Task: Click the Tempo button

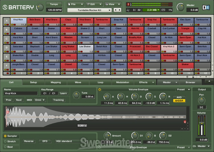Action: coord(54,4)
